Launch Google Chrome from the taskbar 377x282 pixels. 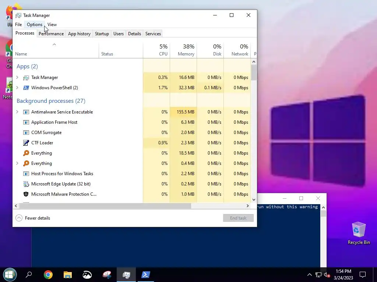coord(48,275)
